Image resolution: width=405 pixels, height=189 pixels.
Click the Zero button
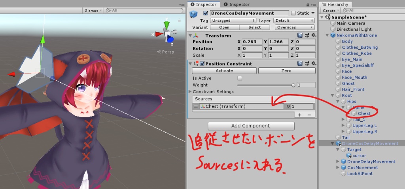pyautogui.click(x=287, y=71)
